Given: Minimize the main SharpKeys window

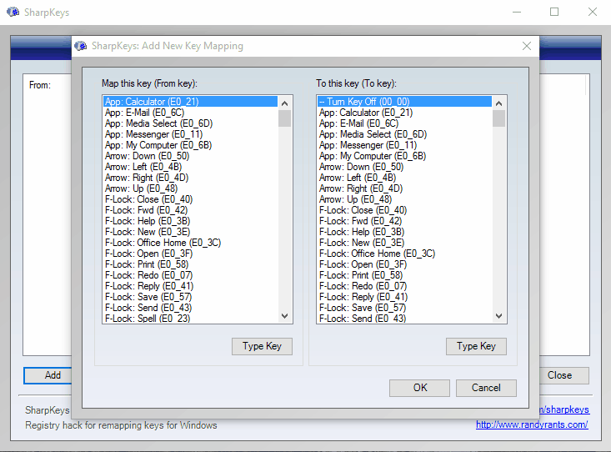Looking at the screenshot, I should tap(517, 12).
